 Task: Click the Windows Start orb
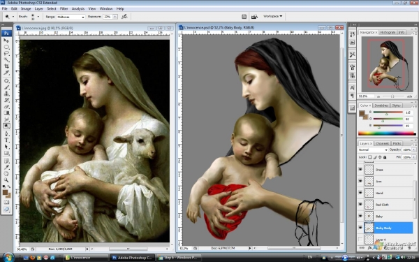point(8,257)
